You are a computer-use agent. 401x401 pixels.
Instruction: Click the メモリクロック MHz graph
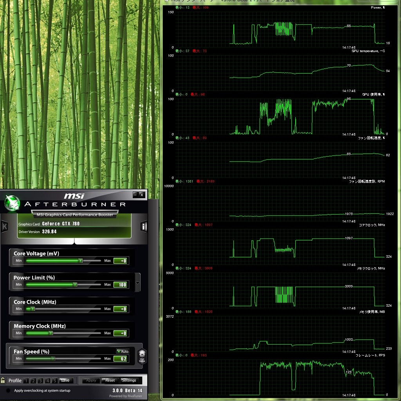pyautogui.click(x=280, y=290)
